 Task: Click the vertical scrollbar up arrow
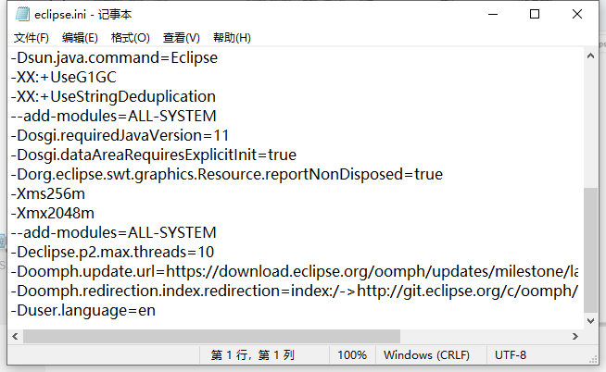pyautogui.click(x=590, y=56)
